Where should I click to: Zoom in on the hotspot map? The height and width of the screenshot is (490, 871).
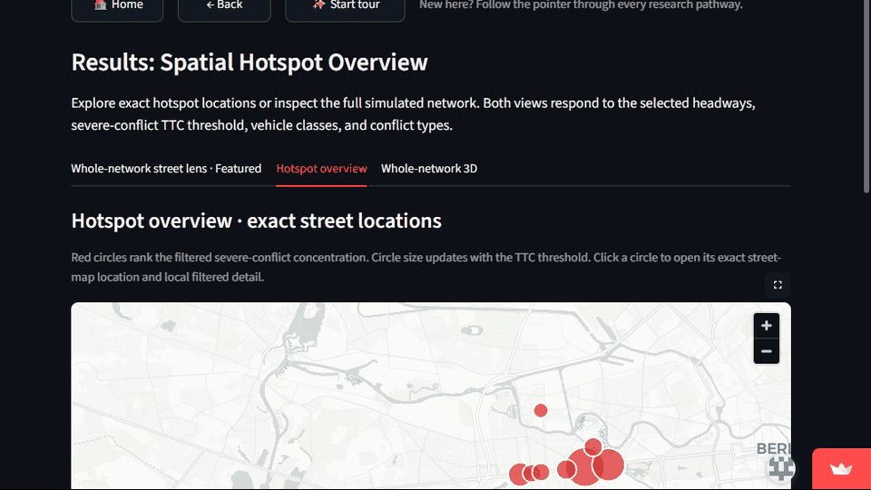click(x=767, y=326)
